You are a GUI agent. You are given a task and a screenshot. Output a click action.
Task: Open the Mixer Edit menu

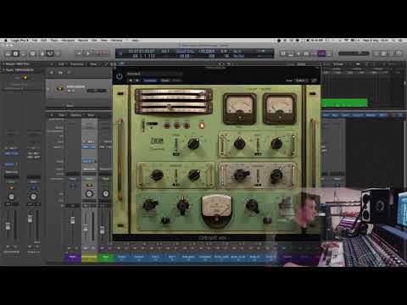[x=62, y=115]
